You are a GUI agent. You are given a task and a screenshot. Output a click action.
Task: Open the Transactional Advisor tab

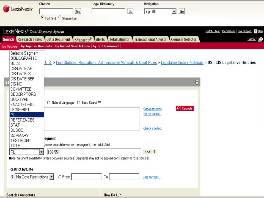tap(150, 39)
